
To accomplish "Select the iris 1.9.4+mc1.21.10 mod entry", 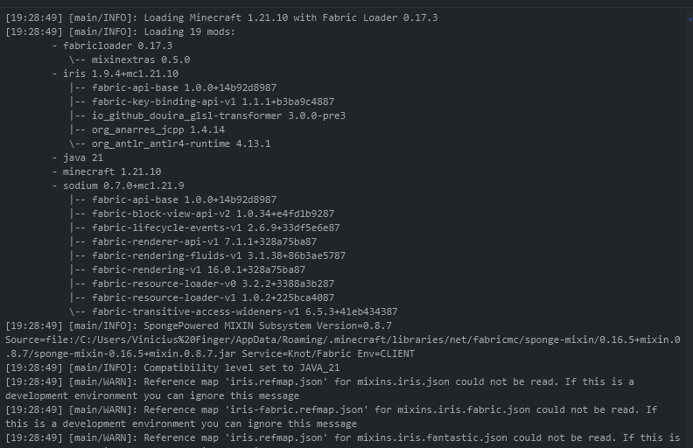I will pyautogui.click(x=120, y=73).
